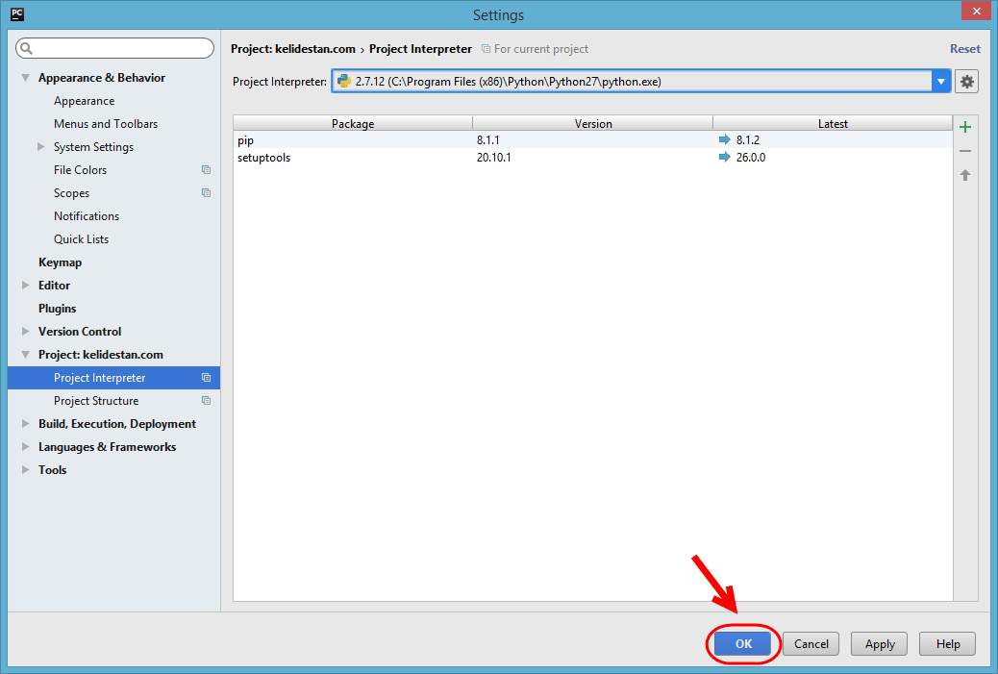Click the Apply button
The height and width of the screenshot is (674, 998).
(x=879, y=644)
